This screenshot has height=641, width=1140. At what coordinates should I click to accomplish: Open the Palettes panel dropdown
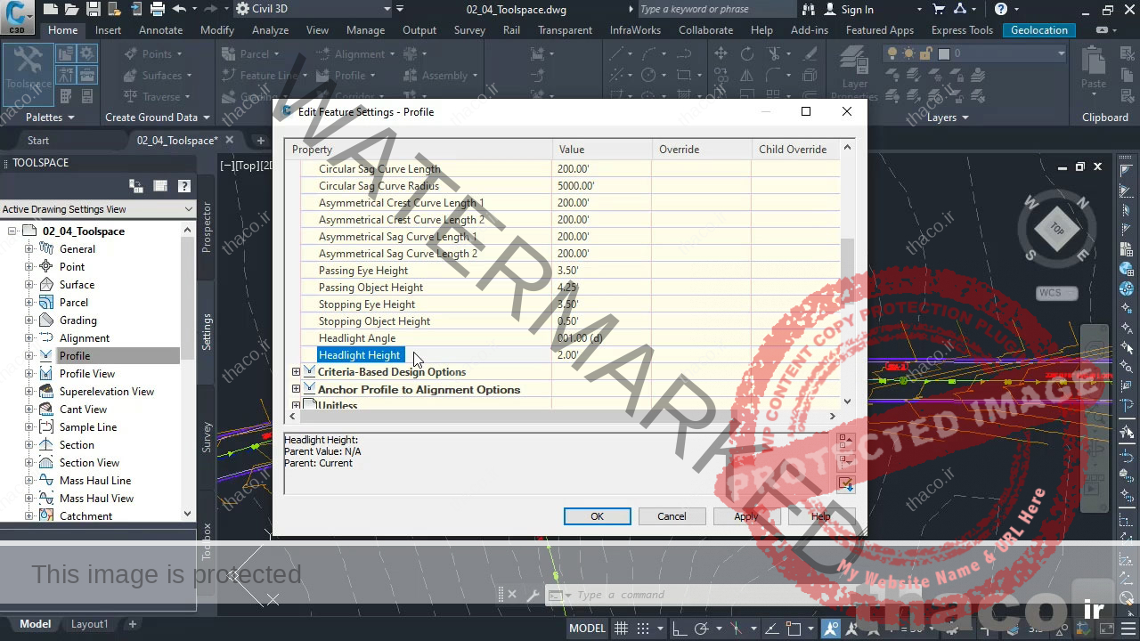(x=50, y=118)
